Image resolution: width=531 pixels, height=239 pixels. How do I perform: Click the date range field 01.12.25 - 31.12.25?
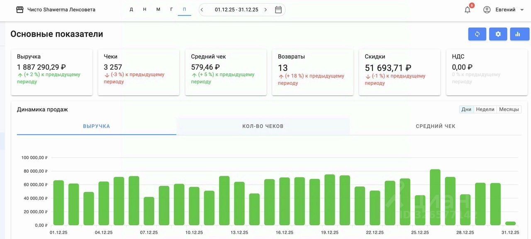tap(236, 10)
